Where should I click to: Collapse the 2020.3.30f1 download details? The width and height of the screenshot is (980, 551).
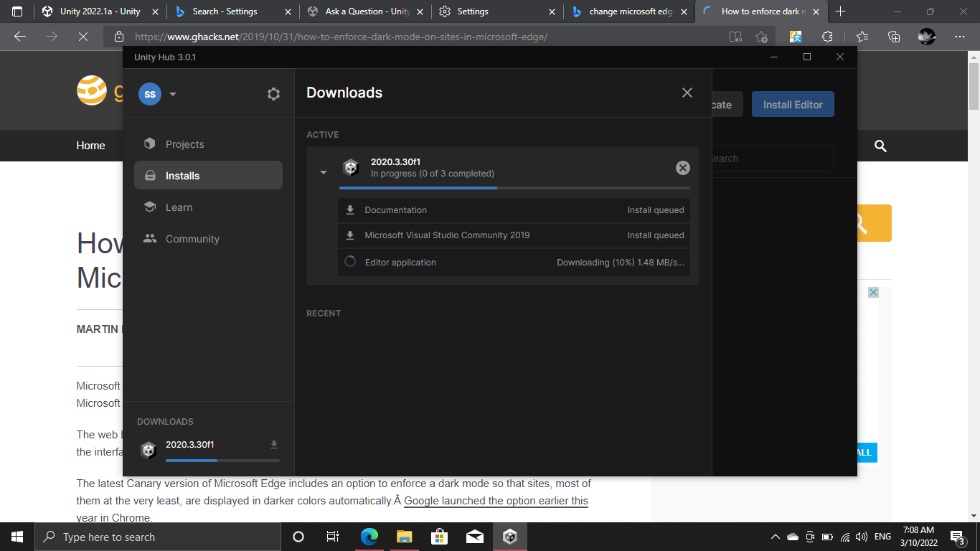pyautogui.click(x=324, y=172)
